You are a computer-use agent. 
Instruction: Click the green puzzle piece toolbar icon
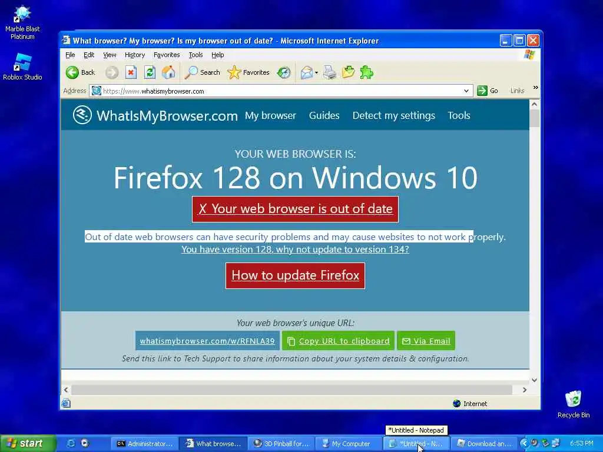click(366, 72)
